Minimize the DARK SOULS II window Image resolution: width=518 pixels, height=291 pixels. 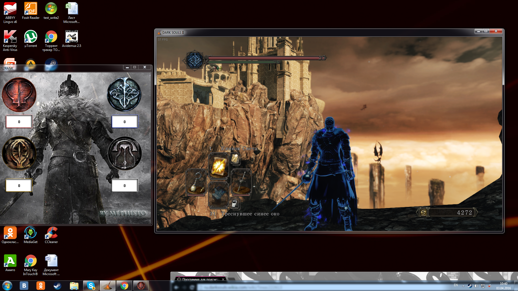[479, 31]
